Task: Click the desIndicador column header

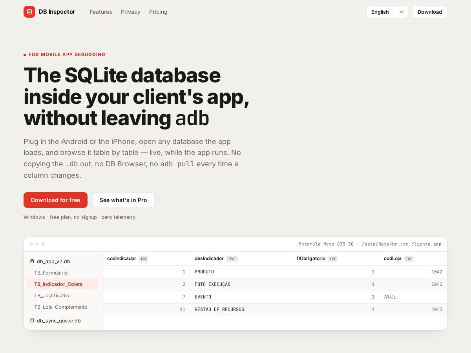Action: tap(241, 258)
